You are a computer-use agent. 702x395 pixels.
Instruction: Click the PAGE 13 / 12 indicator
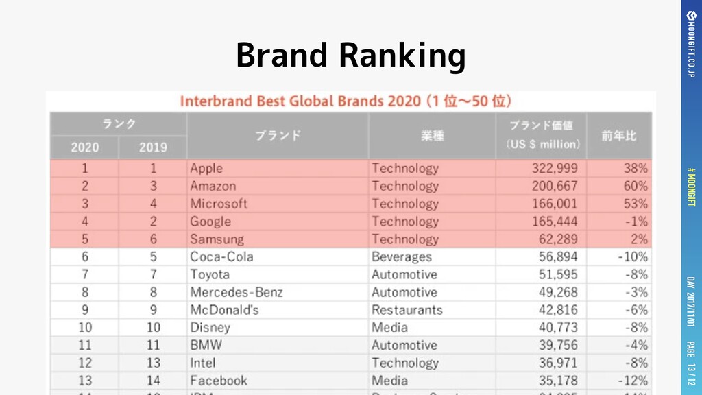[691, 363]
